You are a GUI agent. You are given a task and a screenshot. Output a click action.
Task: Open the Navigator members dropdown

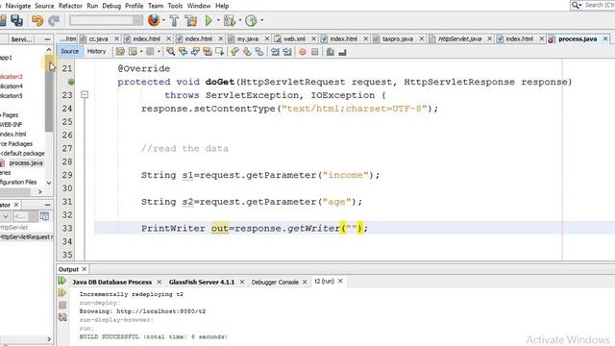click(6, 216)
